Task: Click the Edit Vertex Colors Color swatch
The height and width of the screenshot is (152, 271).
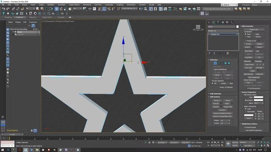Action: point(258,97)
